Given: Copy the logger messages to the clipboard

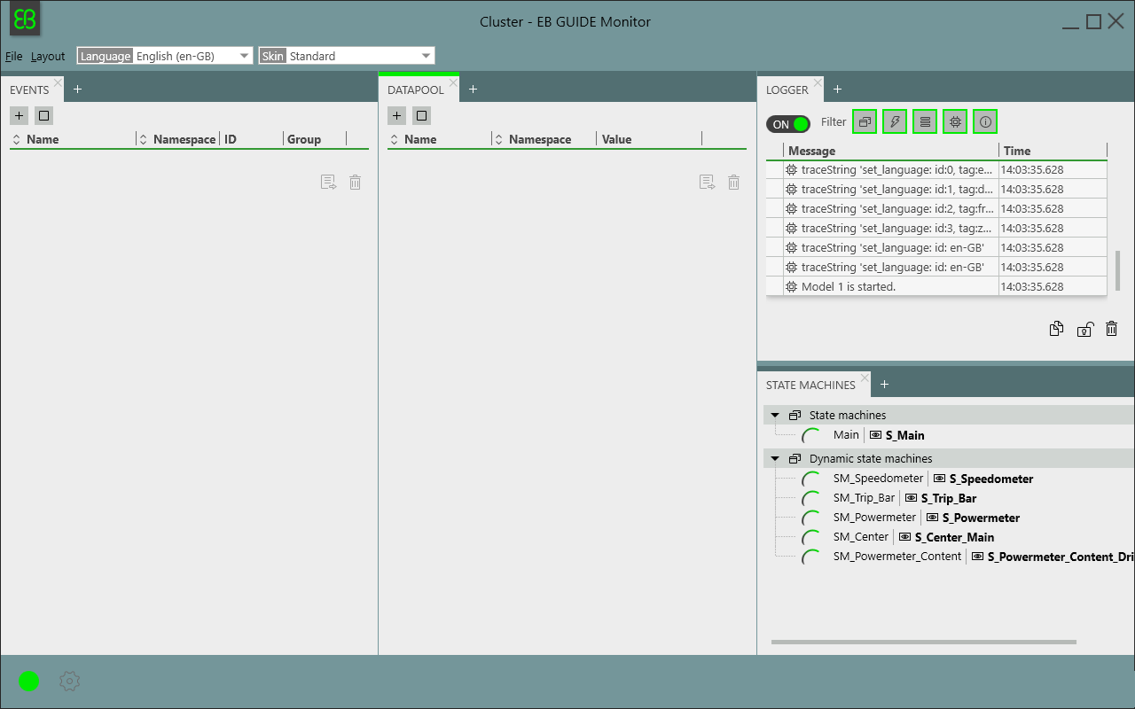Looking at the screenshot, I should coord(1056,329).
